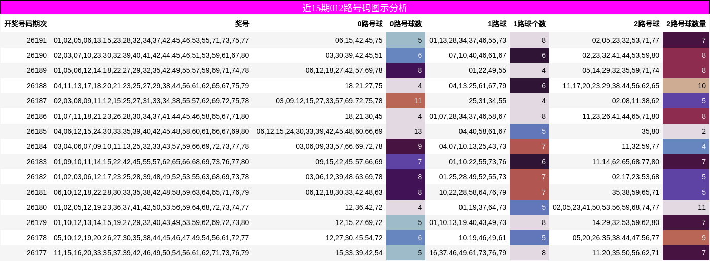Select draw period 26190
The image size is (710, 261).
(x=37, y=55)
